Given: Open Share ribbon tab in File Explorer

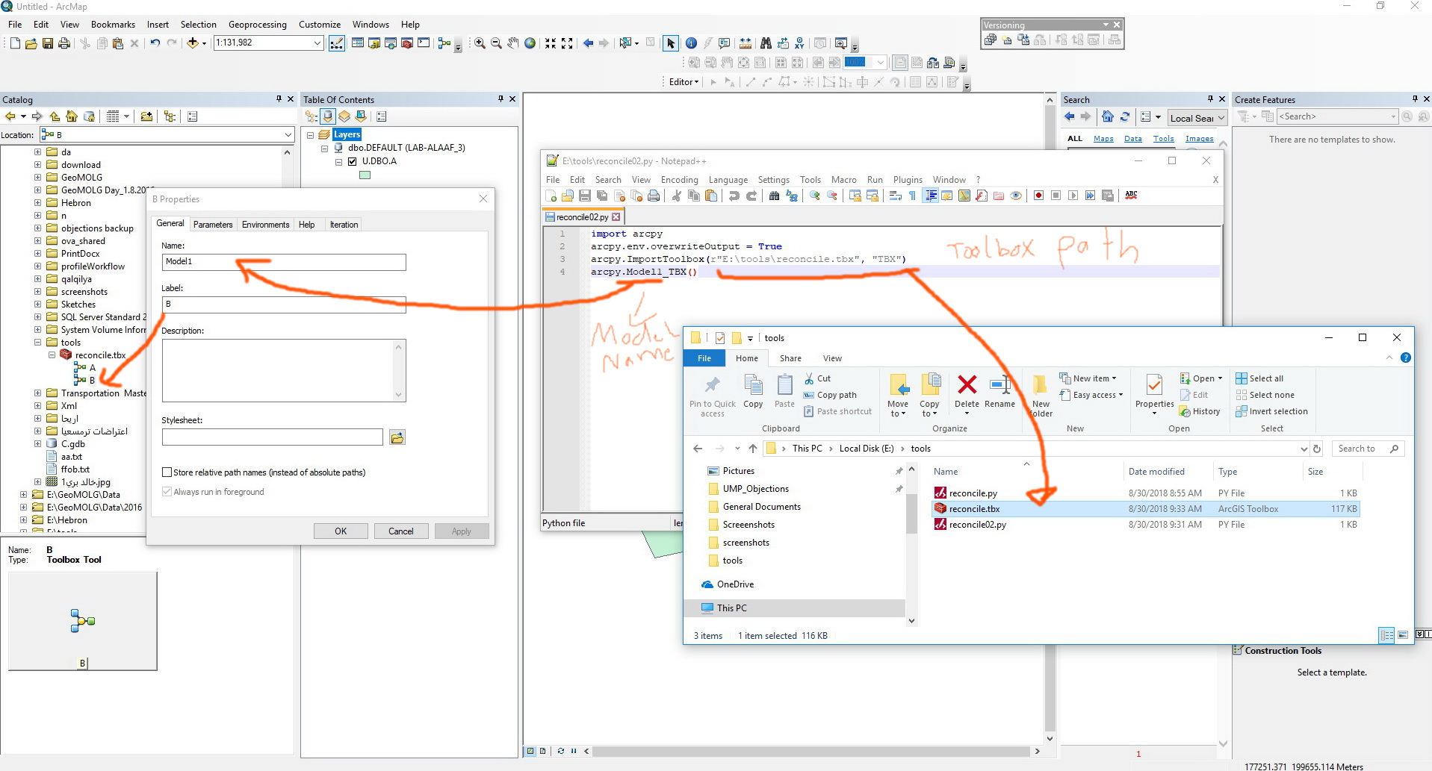Looking at the screenshot, I should click(x=790, y=358).
